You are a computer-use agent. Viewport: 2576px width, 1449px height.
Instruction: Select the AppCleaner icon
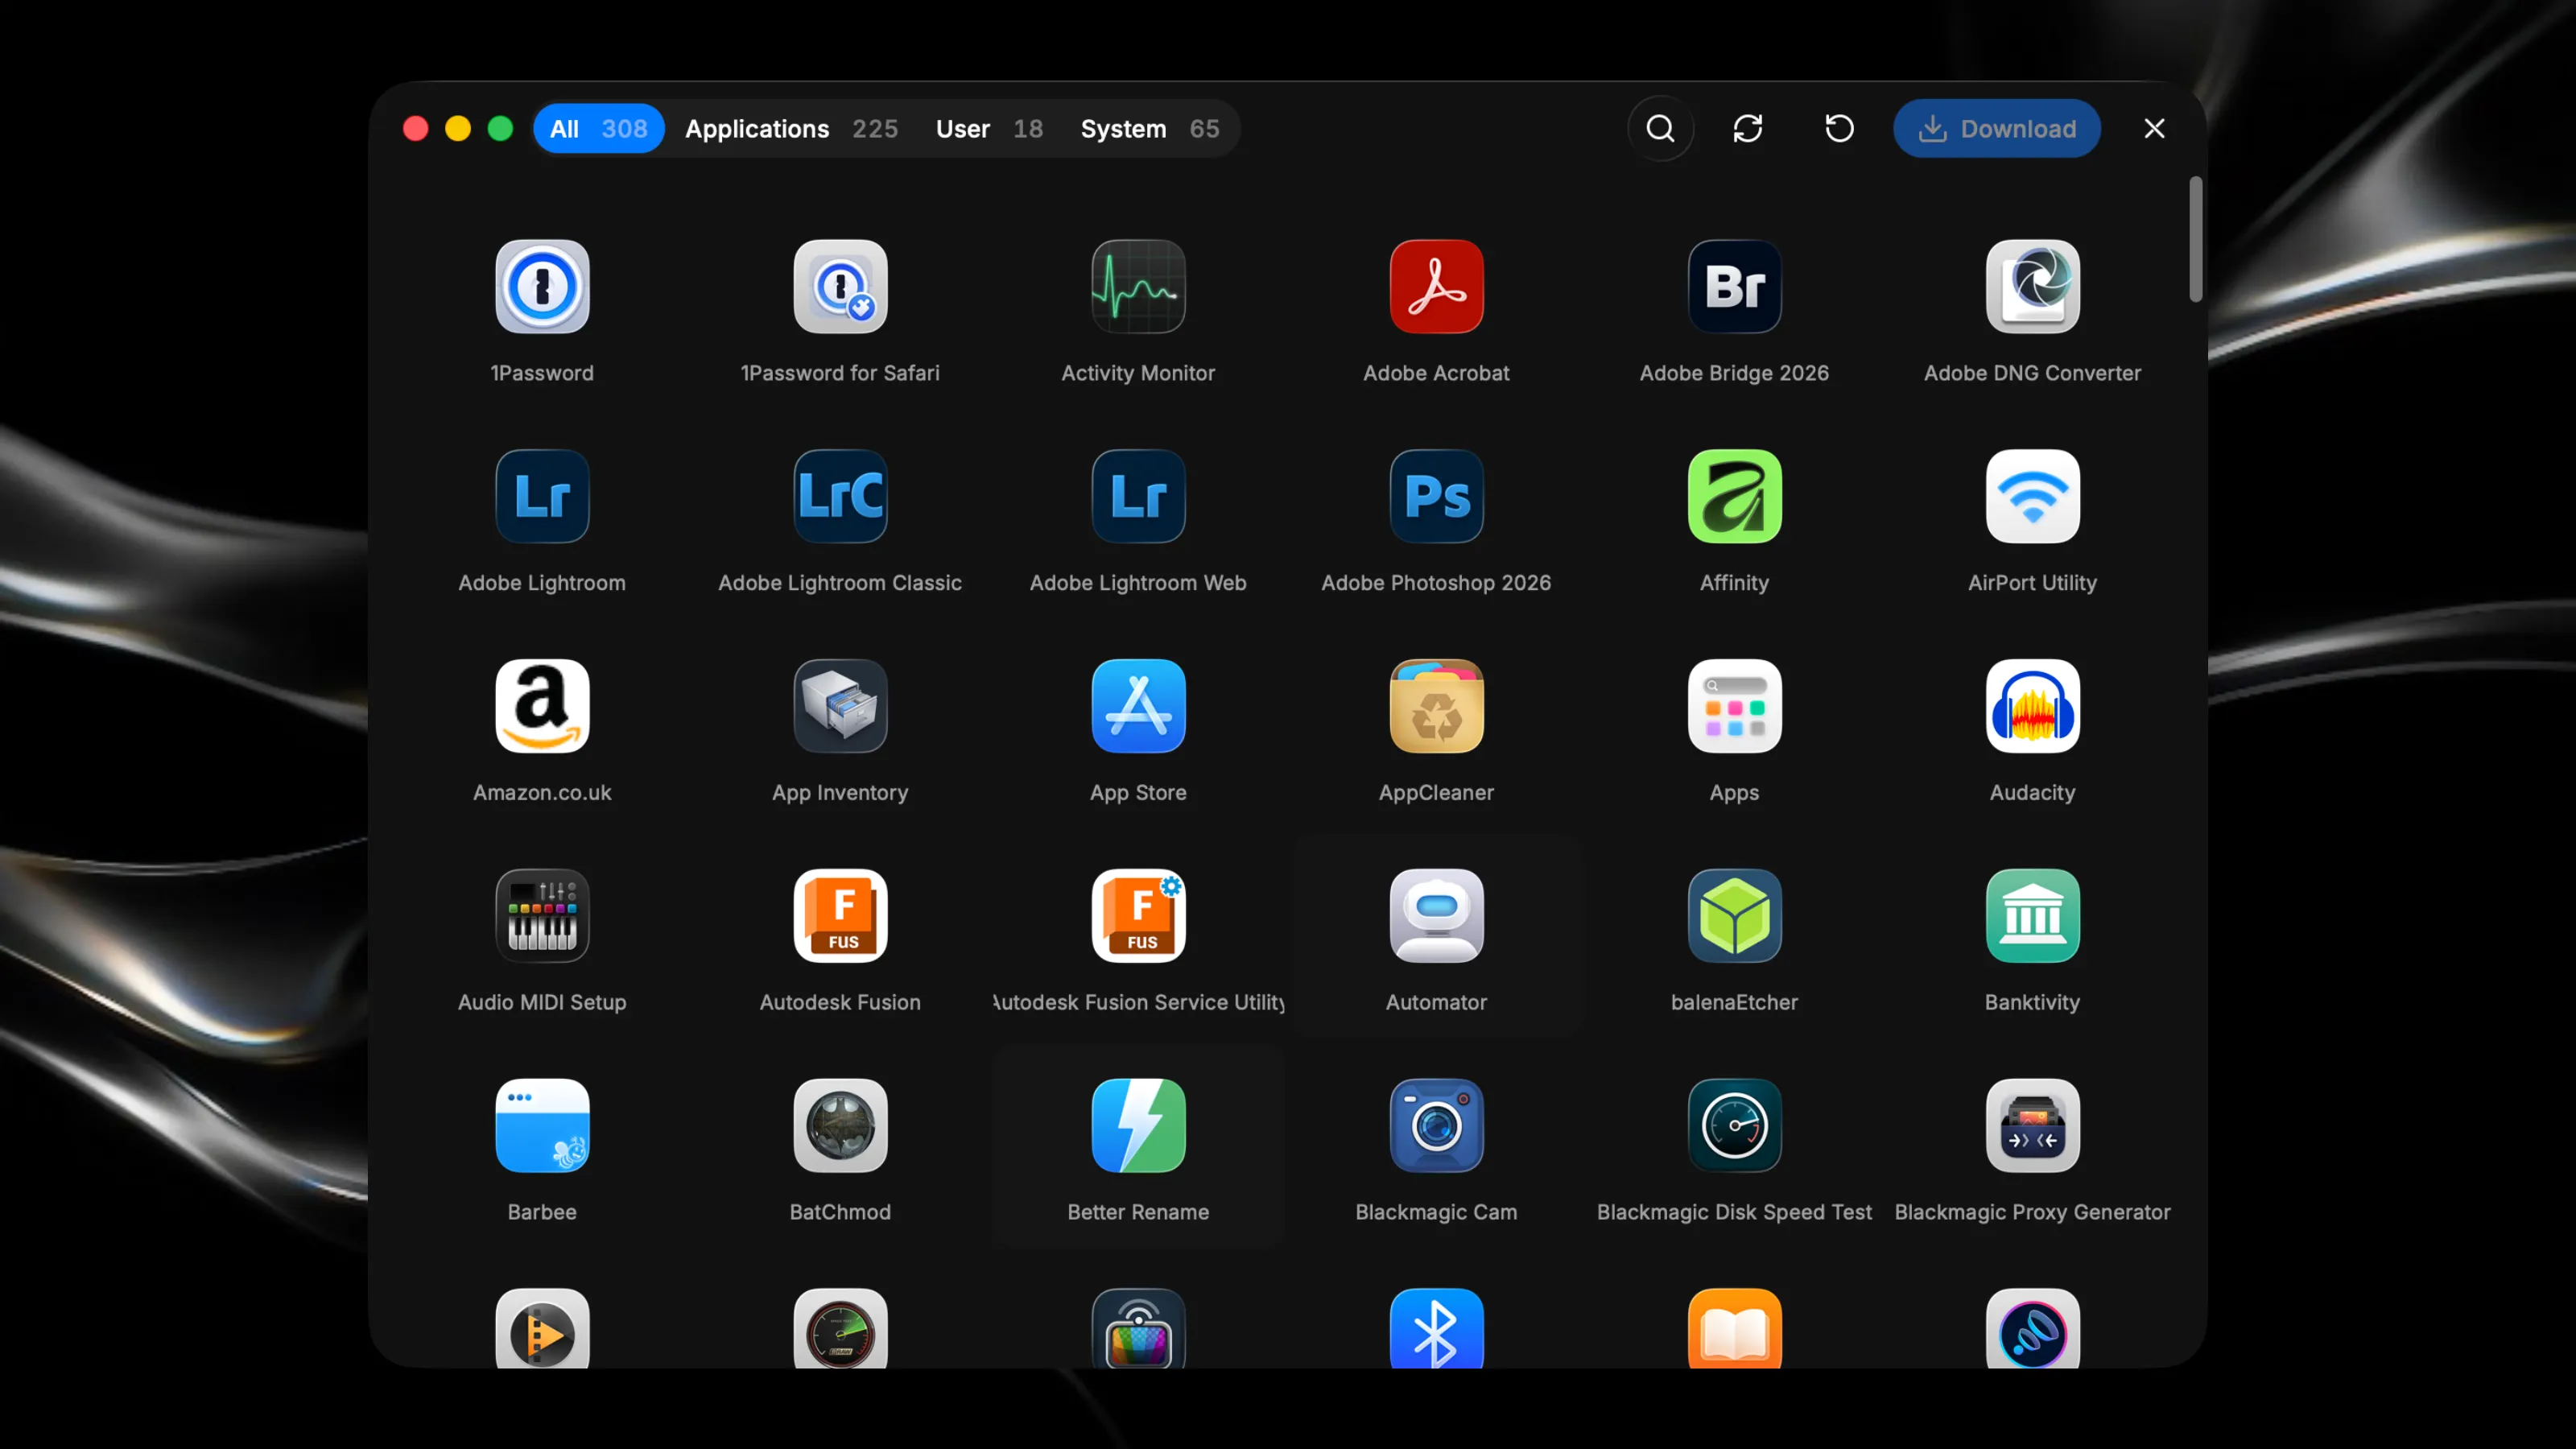[x=1436, y=706]
